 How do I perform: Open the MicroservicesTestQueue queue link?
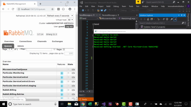(x=15, y=69)
